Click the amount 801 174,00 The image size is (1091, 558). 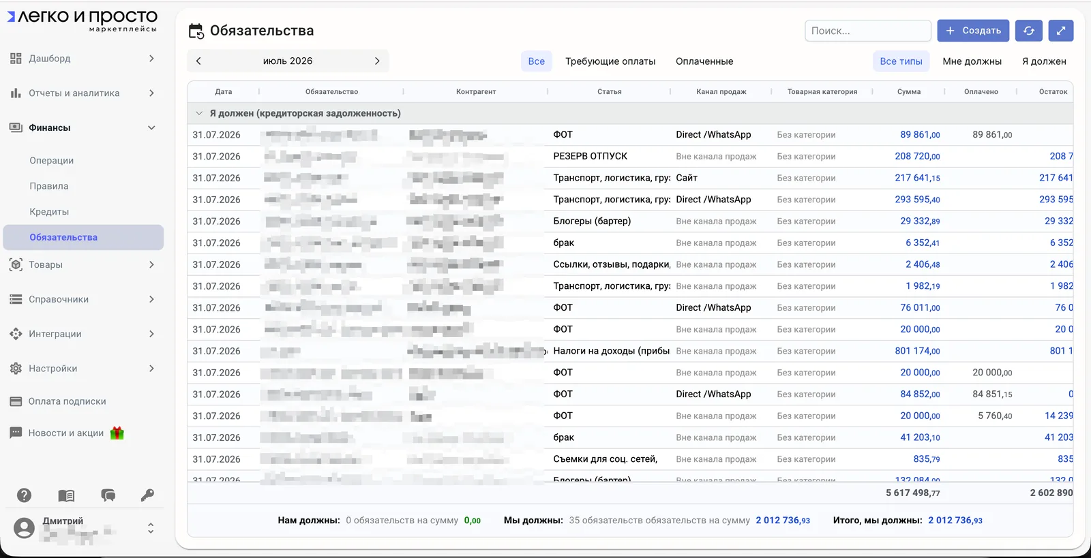tap(917, 351)
